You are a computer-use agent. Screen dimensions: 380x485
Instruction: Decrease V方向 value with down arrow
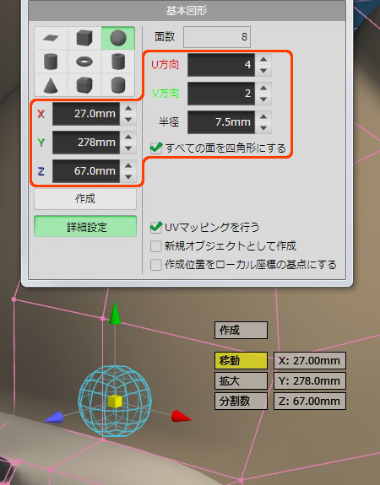pos(263,100)
